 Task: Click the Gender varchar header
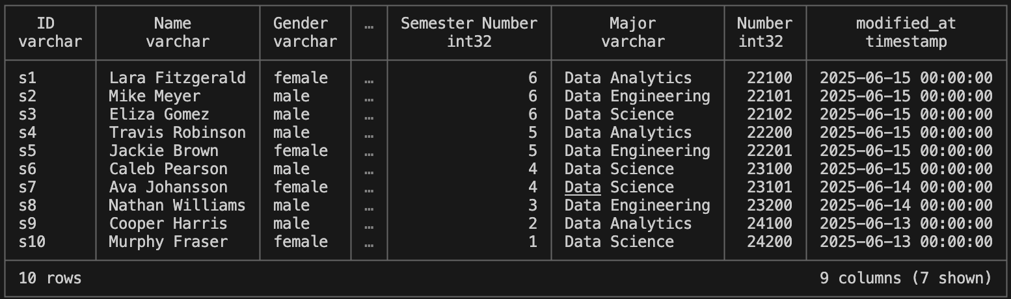pyautogui.click(x=305, y=32)
